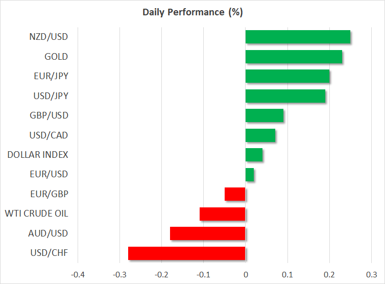Select the USD/JPY green bar
The width and height of the screenshot is (385, 284).
point(285,96)
